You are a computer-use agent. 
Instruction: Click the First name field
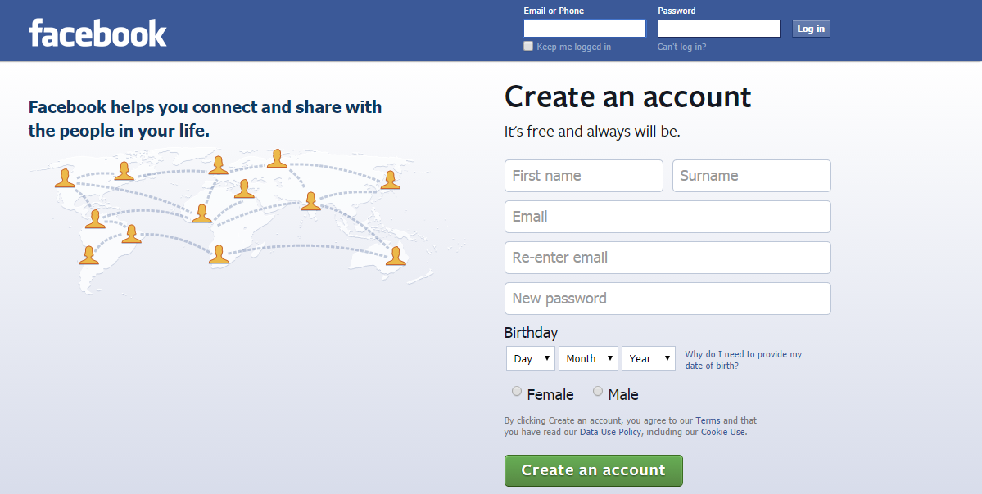pos(584,176)
